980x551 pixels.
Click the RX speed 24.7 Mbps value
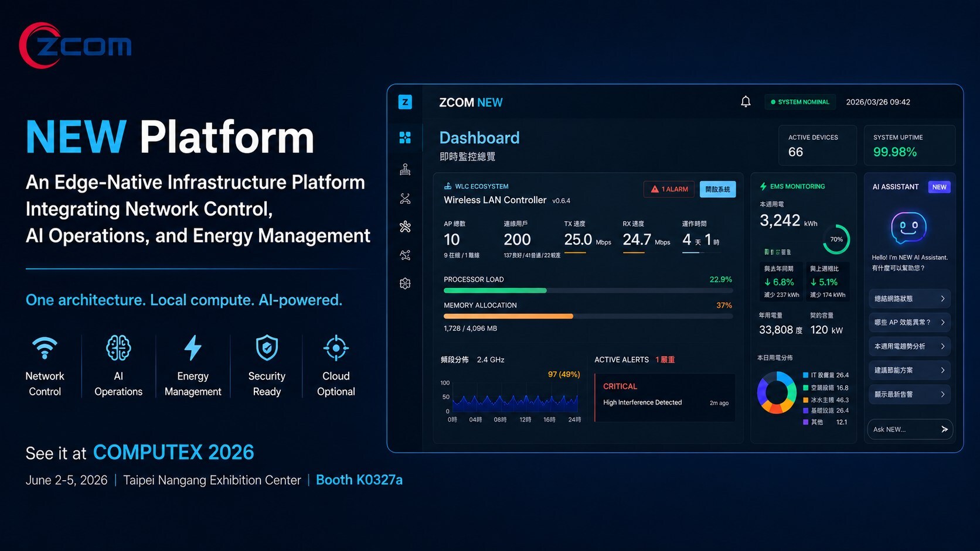coord(646,239)
